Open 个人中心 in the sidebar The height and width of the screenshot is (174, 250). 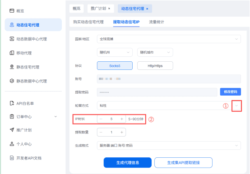[x=24, y=144]
